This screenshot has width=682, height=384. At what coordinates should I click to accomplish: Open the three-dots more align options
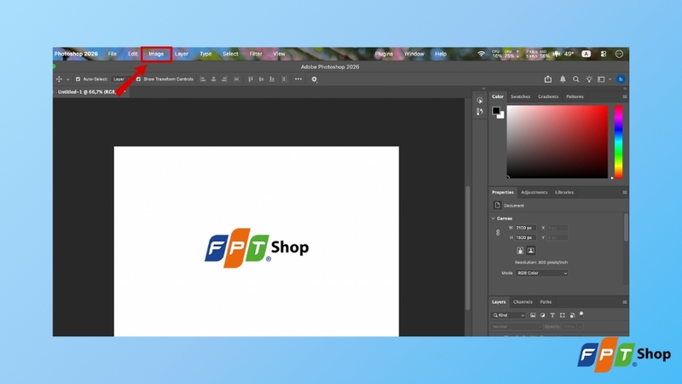[x=298, y=79]
